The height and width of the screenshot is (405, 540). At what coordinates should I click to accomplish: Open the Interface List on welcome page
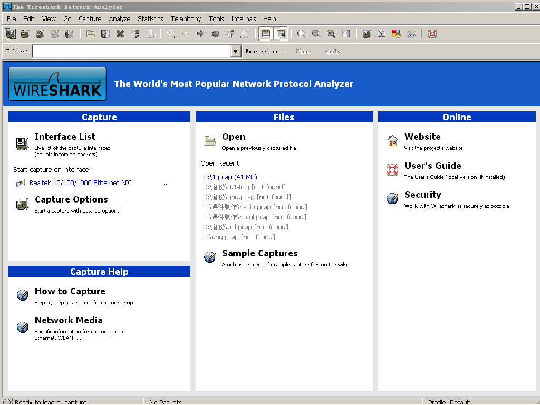(x=65, y=137)
